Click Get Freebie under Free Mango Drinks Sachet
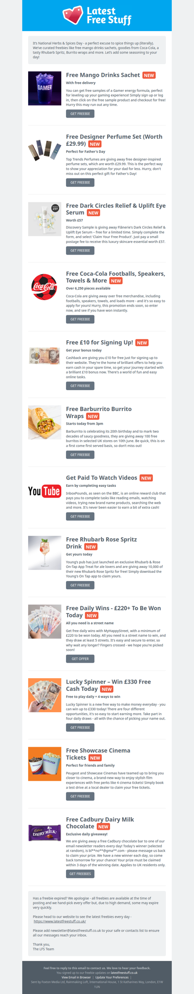 point(80,114)
